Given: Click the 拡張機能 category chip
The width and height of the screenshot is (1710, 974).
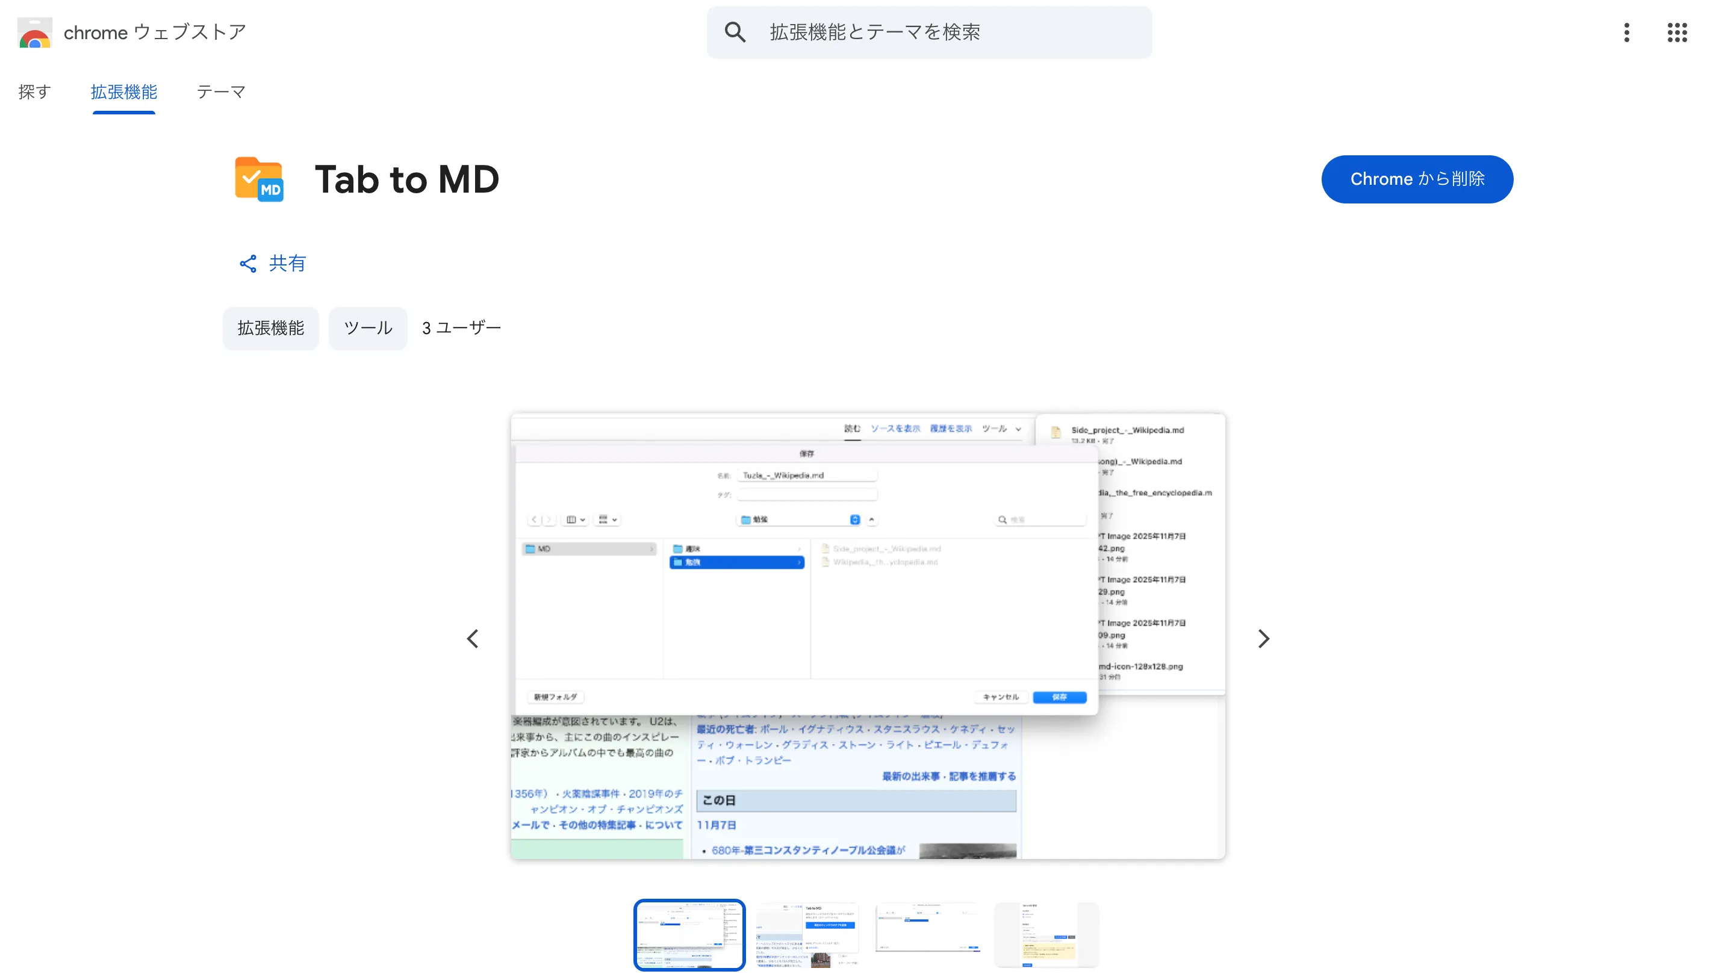Looking at the screenshot, I should coord(270,328).
